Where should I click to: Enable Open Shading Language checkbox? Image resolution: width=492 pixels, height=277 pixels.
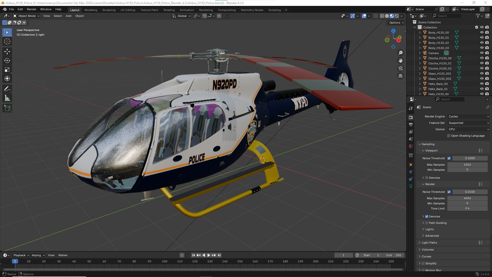(x=449, y=136)
